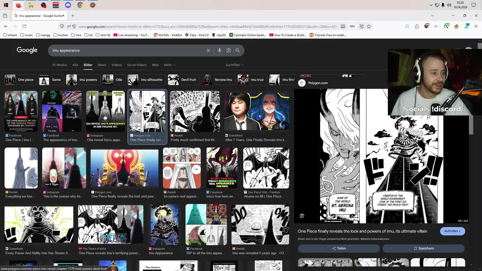482x271 pixels.
Task: Open clipsDL bookmark
Action: [x=219, y=35]
